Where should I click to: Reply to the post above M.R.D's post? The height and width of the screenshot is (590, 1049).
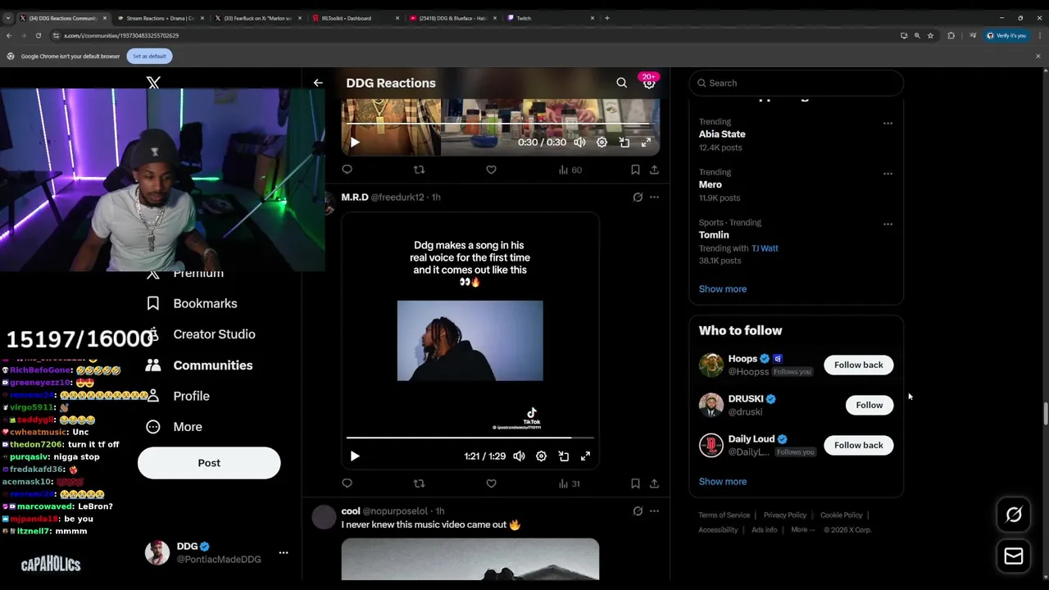pyautogui.click(x=347, y=170)
